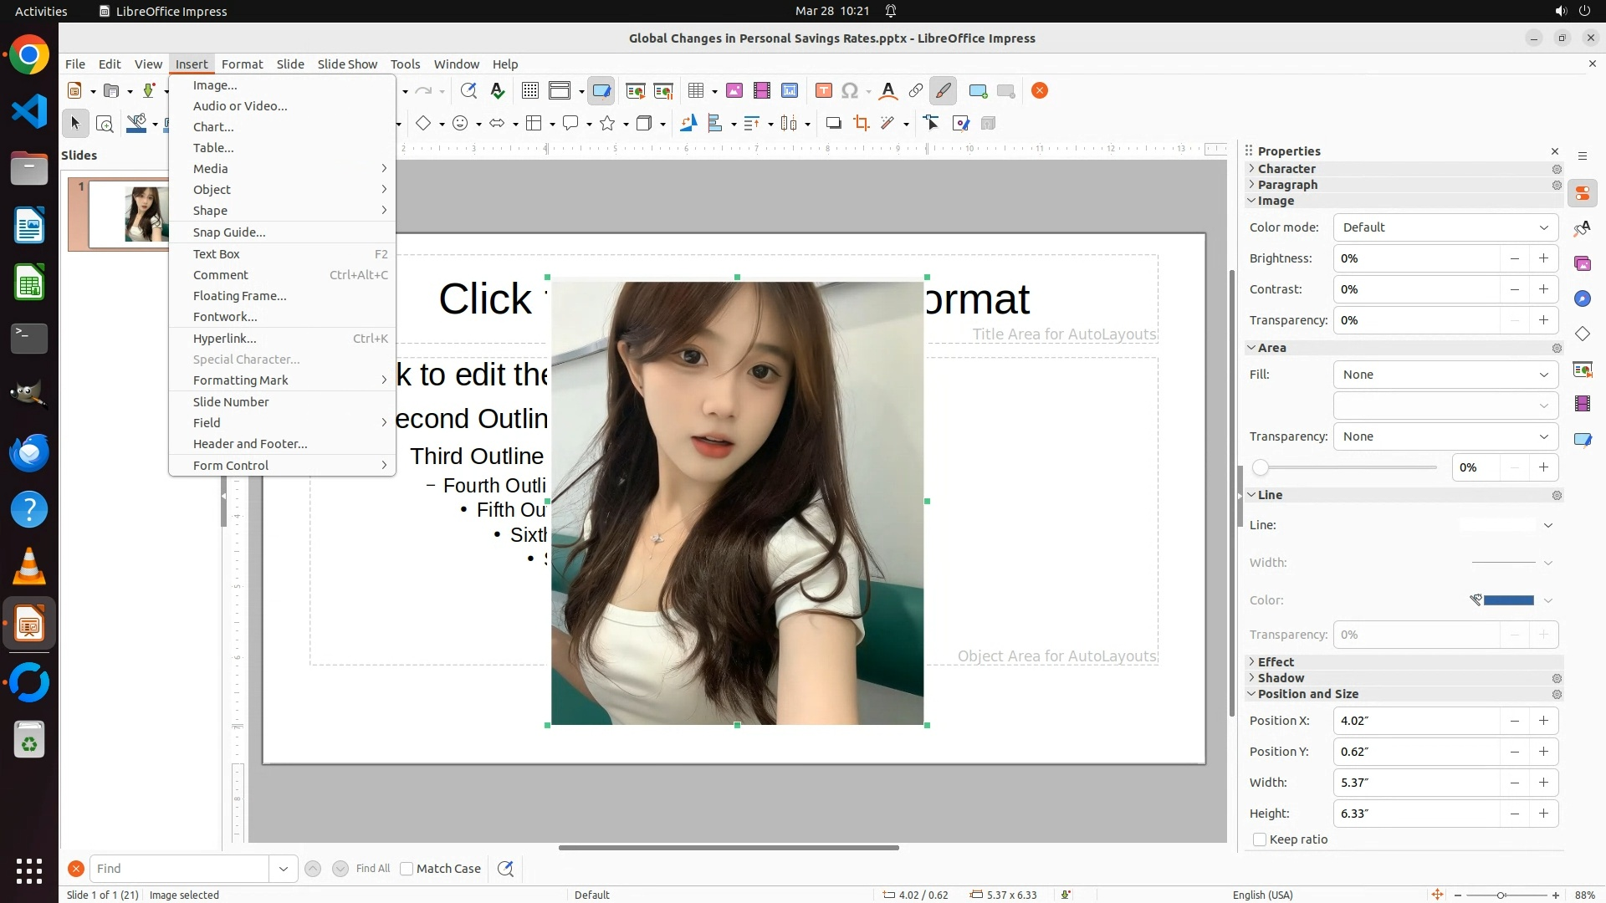Start presentation from first slide icon

tap(635, 91)
